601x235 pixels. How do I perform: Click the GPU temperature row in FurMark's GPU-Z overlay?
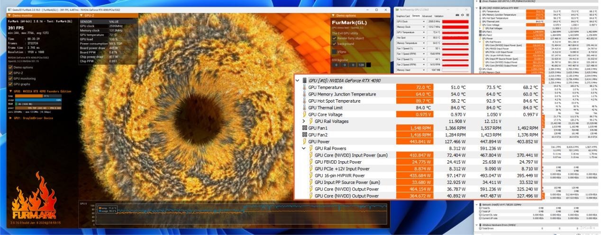click(x=109, y=35)
